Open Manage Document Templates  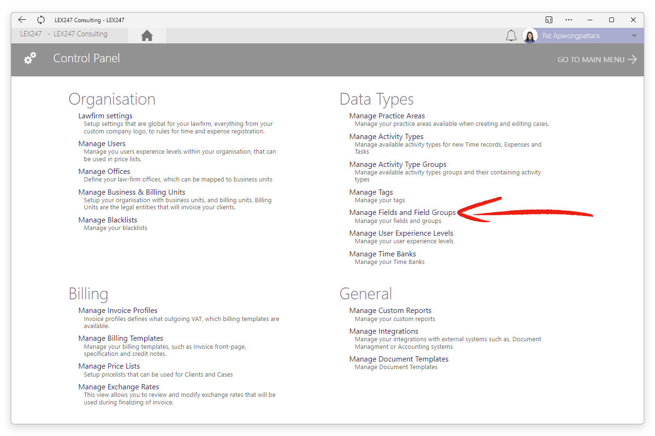(399, 359)
